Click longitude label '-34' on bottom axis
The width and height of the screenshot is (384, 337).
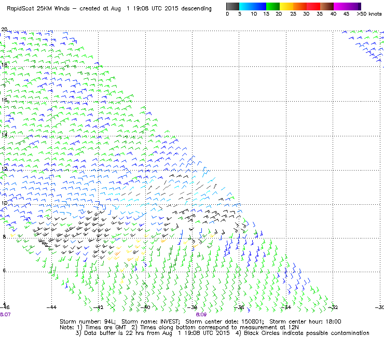click(x=286, y=307)
